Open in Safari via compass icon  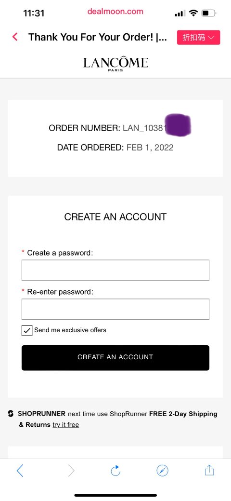(162, 470)
